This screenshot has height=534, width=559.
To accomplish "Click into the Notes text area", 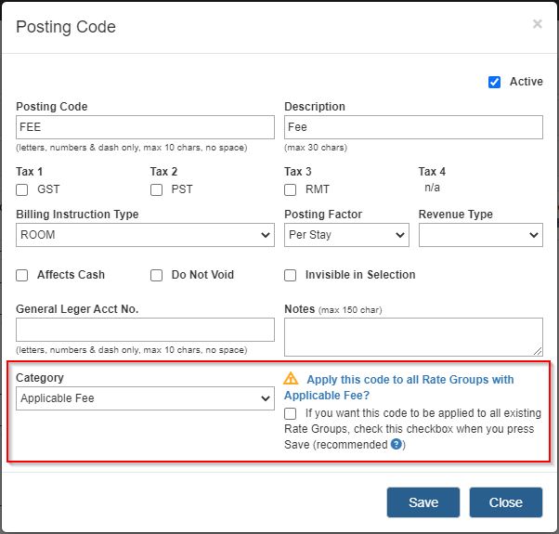I will 413,337.
